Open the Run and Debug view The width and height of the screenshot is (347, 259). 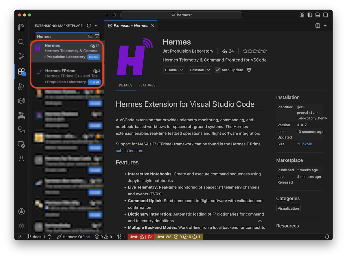21,86
